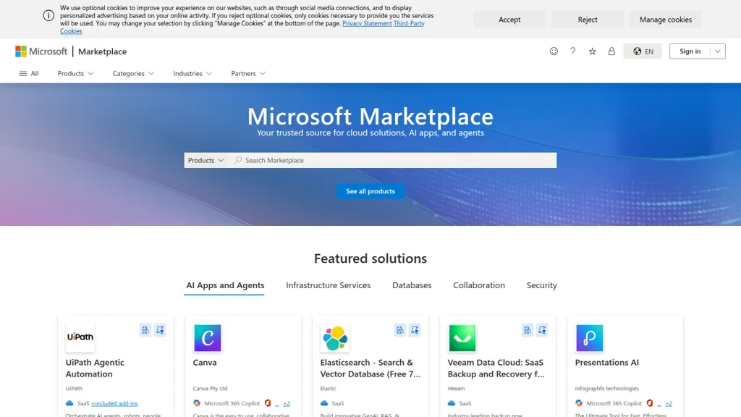
Task: Click the Presentations AI logo
Action: [589, 337]
